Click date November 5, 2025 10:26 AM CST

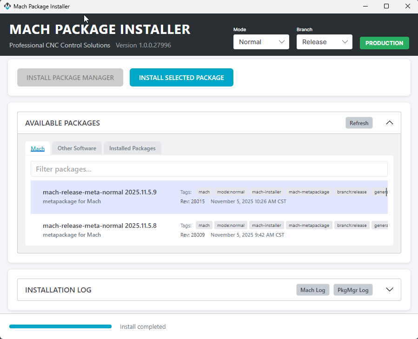248,201
